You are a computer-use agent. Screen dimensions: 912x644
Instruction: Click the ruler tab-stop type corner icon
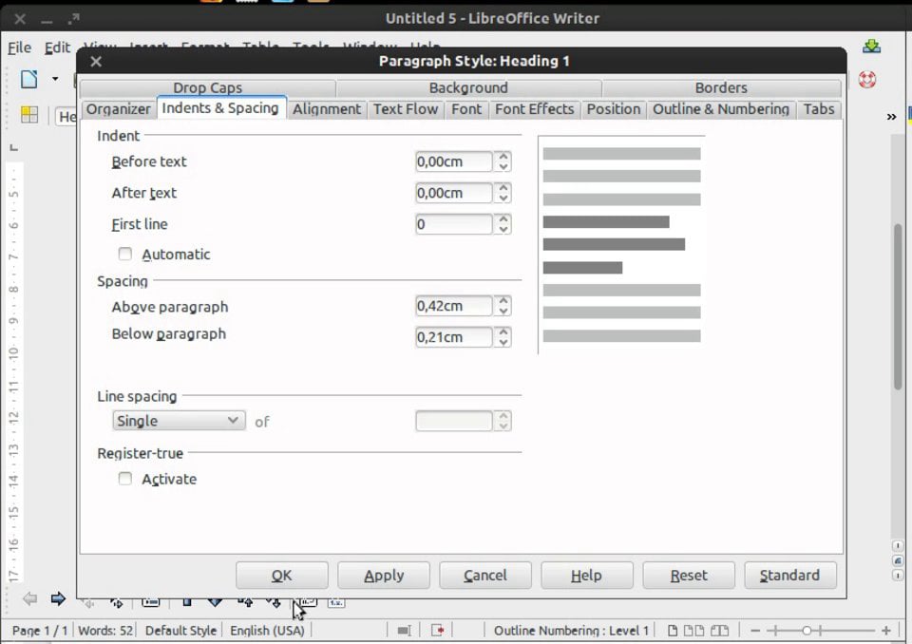(14, 148)
